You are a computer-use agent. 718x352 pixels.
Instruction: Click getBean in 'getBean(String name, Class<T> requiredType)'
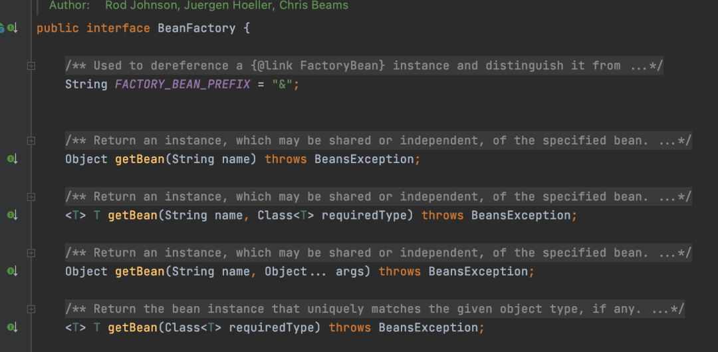tap(133, 215)
